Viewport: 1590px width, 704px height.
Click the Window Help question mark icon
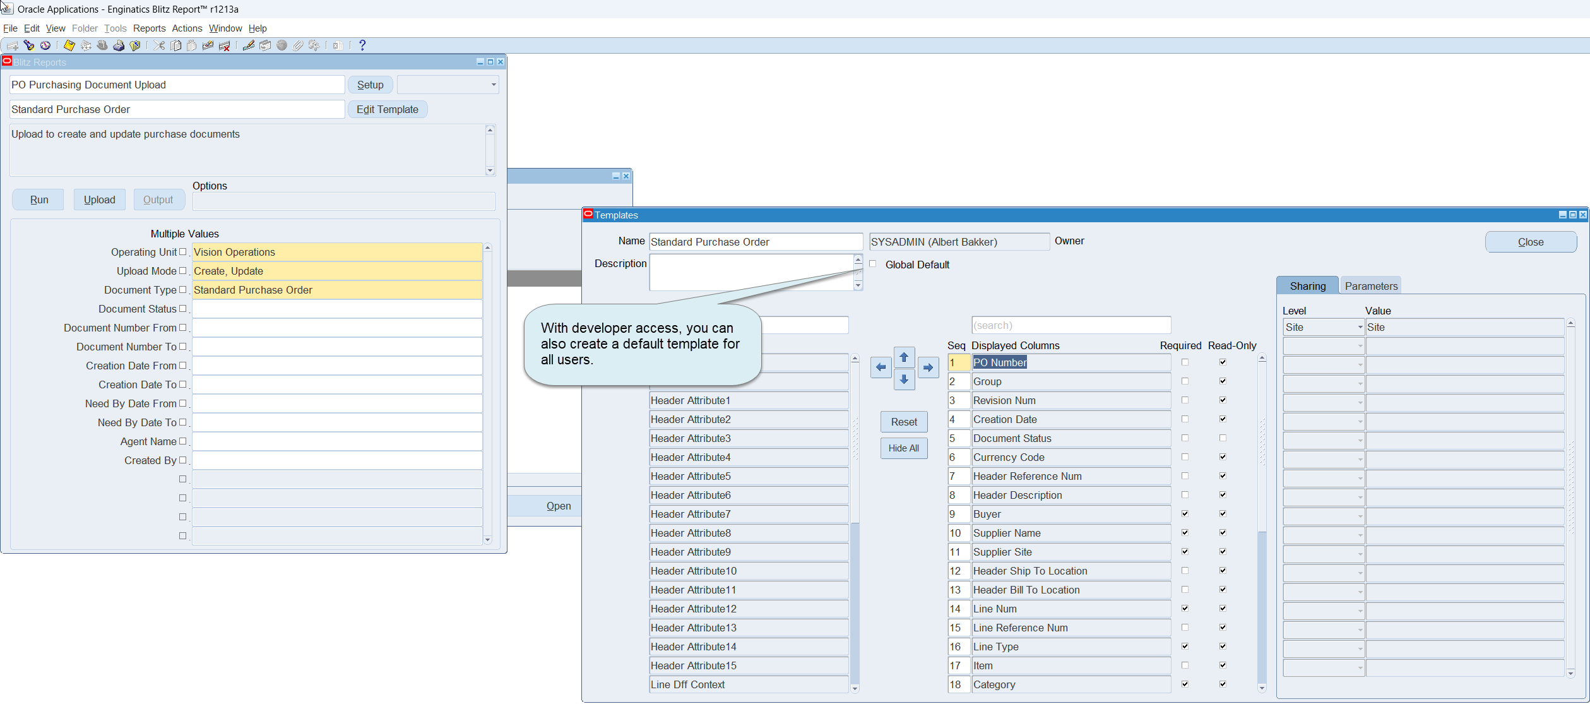[x=362, y=45]
